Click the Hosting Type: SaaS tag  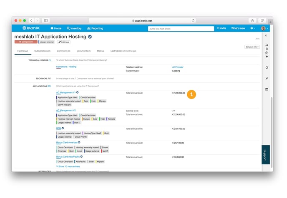pyautogui.click(x=92, y=133)
